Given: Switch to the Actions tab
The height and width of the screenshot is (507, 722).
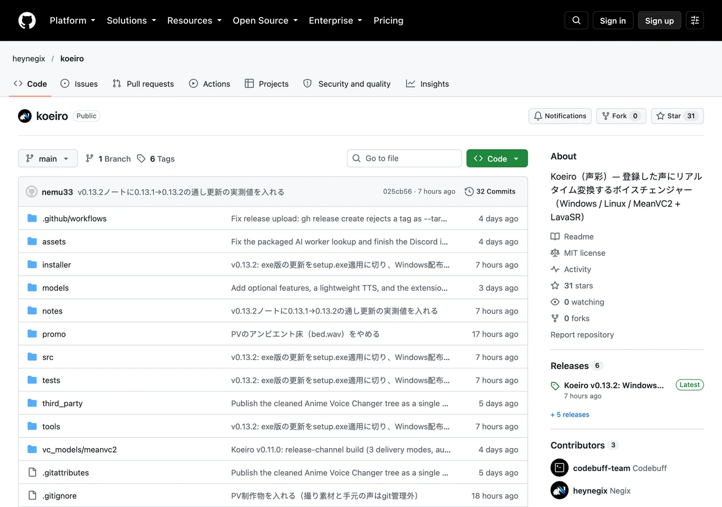Looking at the screenshot, I should 209,84.
